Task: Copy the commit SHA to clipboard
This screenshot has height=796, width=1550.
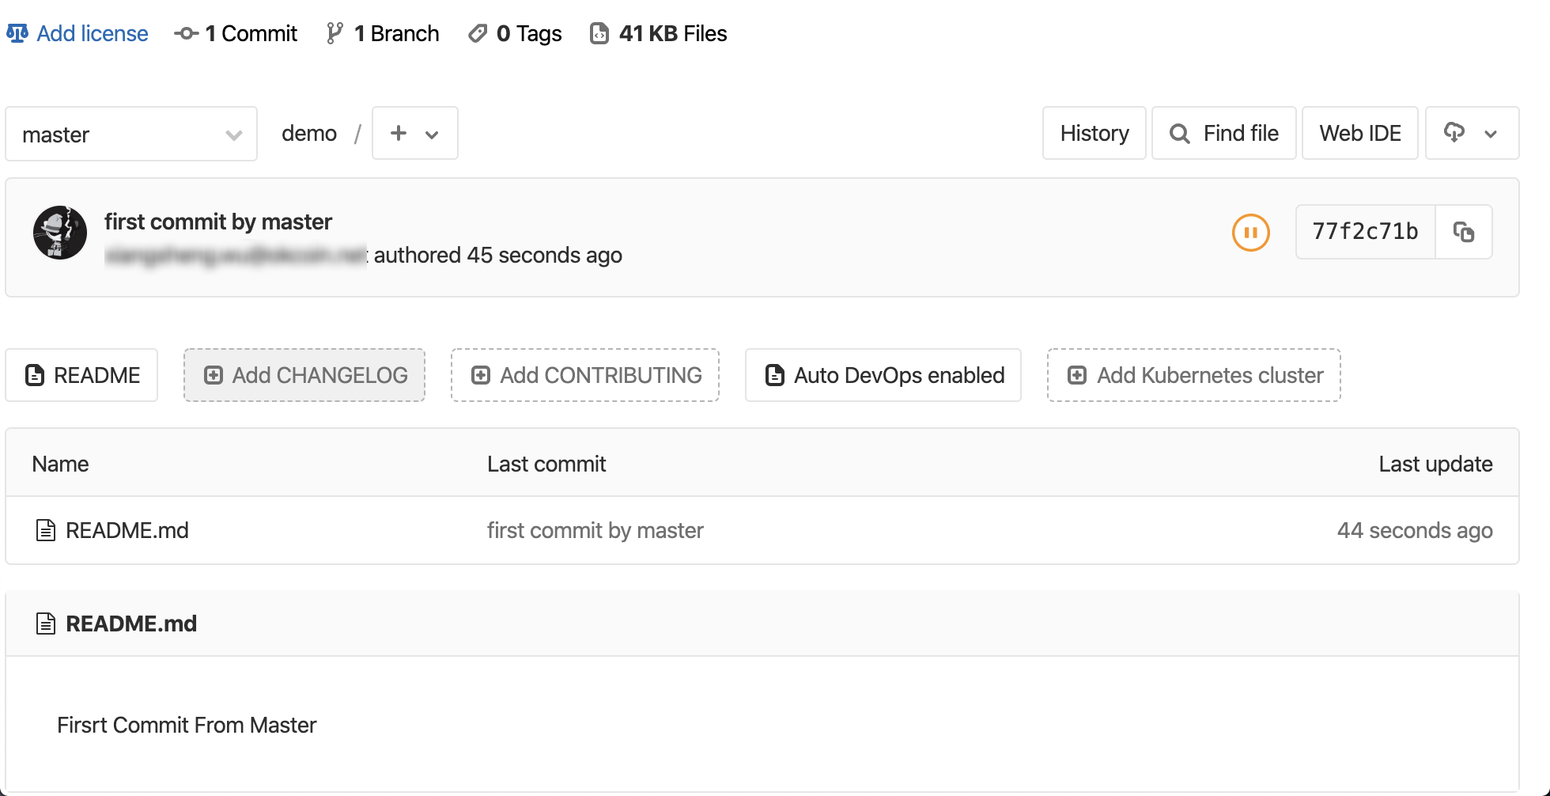Action: (1465, 232)
